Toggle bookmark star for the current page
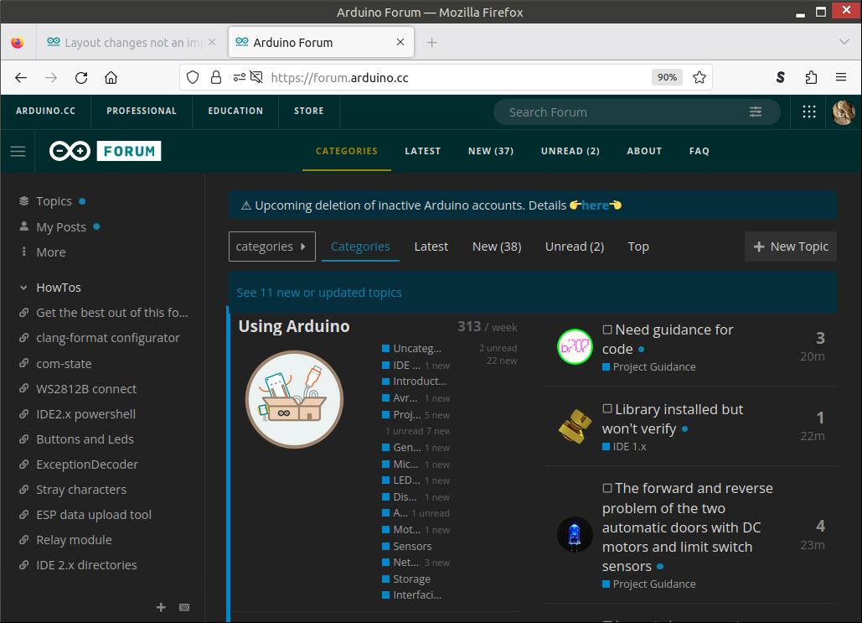Image resolution: width=862 pixels, height=623 pixels. [x=699, y=77]
